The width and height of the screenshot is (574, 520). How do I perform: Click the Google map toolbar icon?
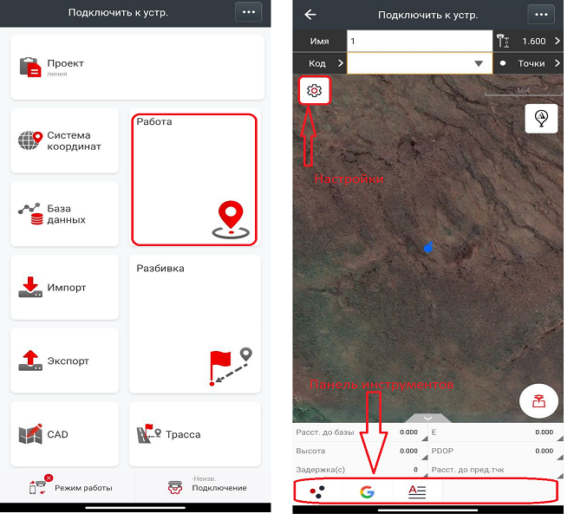(x=367, y=491)
